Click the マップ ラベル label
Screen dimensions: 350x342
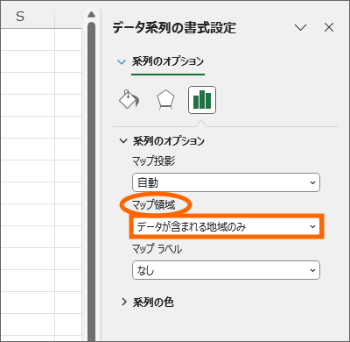pyautogui.click(x=157, y=249)
